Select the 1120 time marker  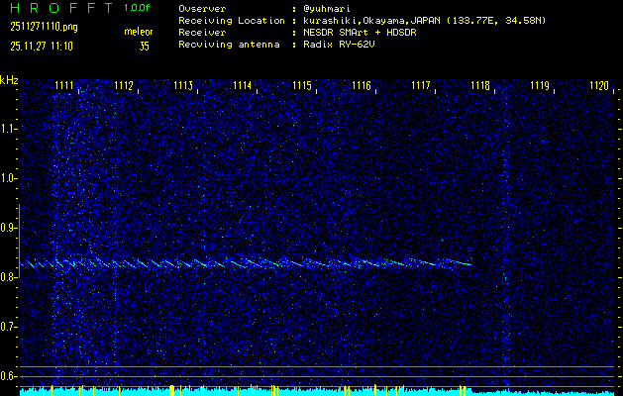[x=599, y=86]
